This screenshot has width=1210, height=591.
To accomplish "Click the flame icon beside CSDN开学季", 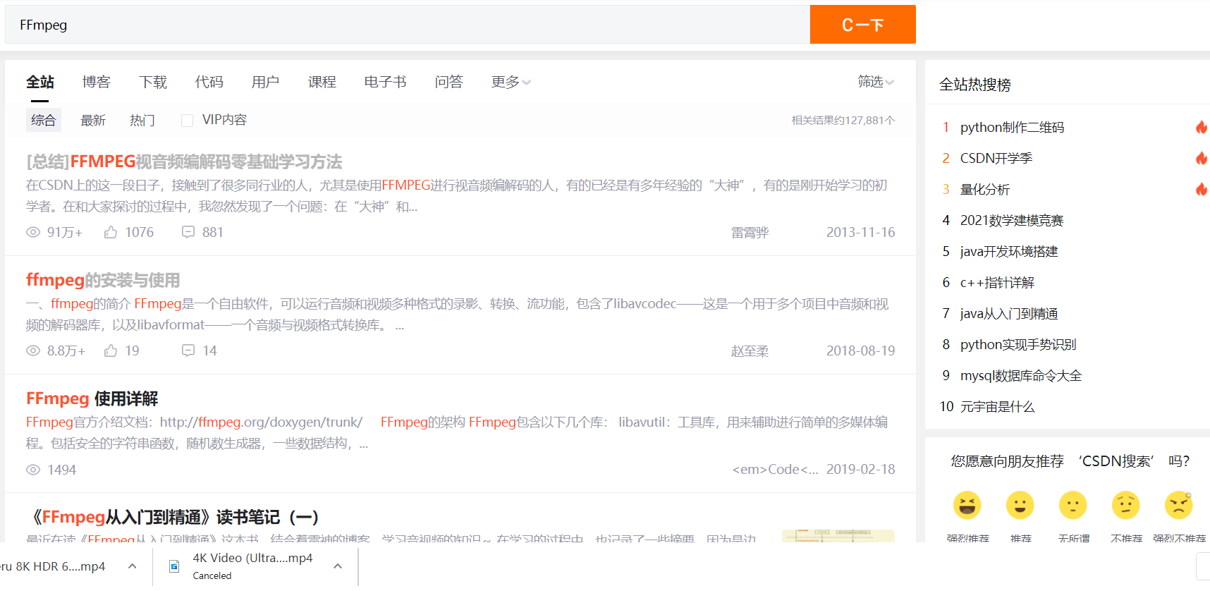I will (x=1201, y=158).
